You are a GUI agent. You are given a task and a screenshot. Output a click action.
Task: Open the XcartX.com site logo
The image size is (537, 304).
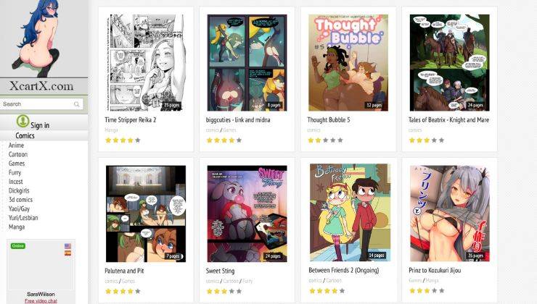[41, 85]
